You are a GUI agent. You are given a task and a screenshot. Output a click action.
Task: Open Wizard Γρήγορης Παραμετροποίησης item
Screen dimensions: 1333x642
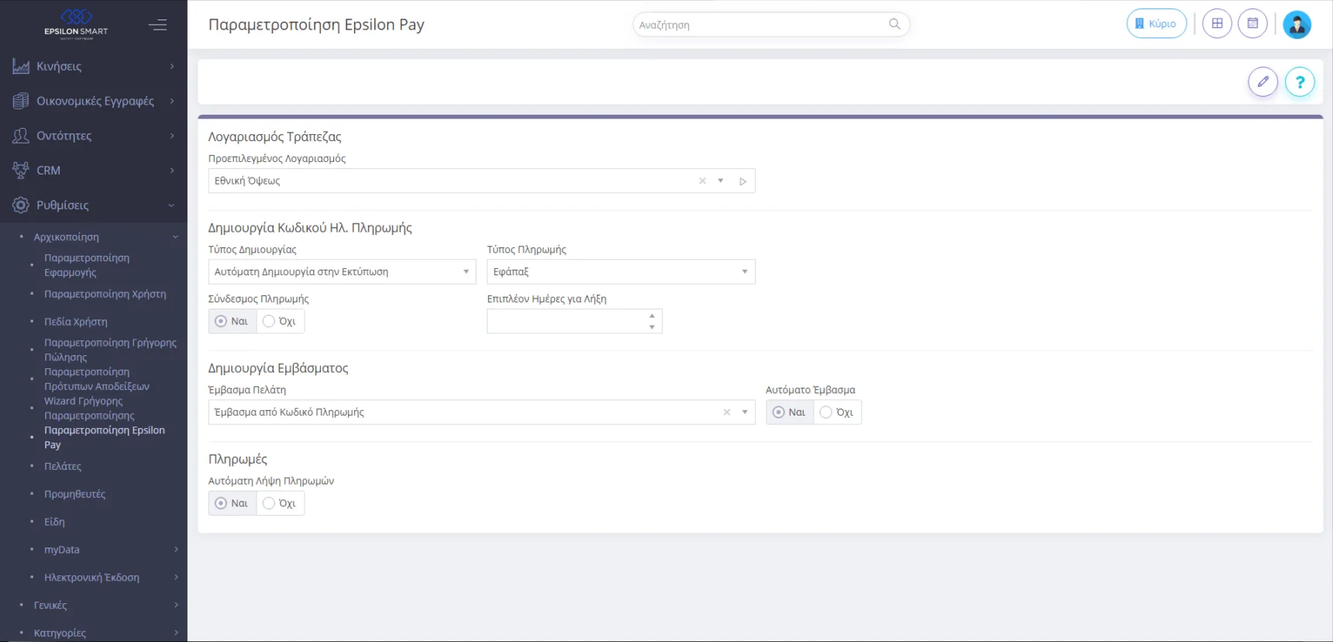89,408
